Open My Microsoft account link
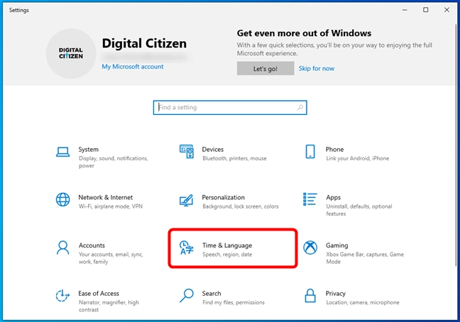This screenshot has height=322, width=460. pyautogui.click(x=133, y=67)
